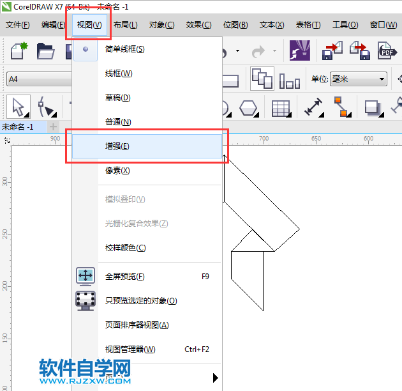Viewport: 402px width, 391px height.
Task: Open the units dropdown showing 毫米
Action: point(359,79)
